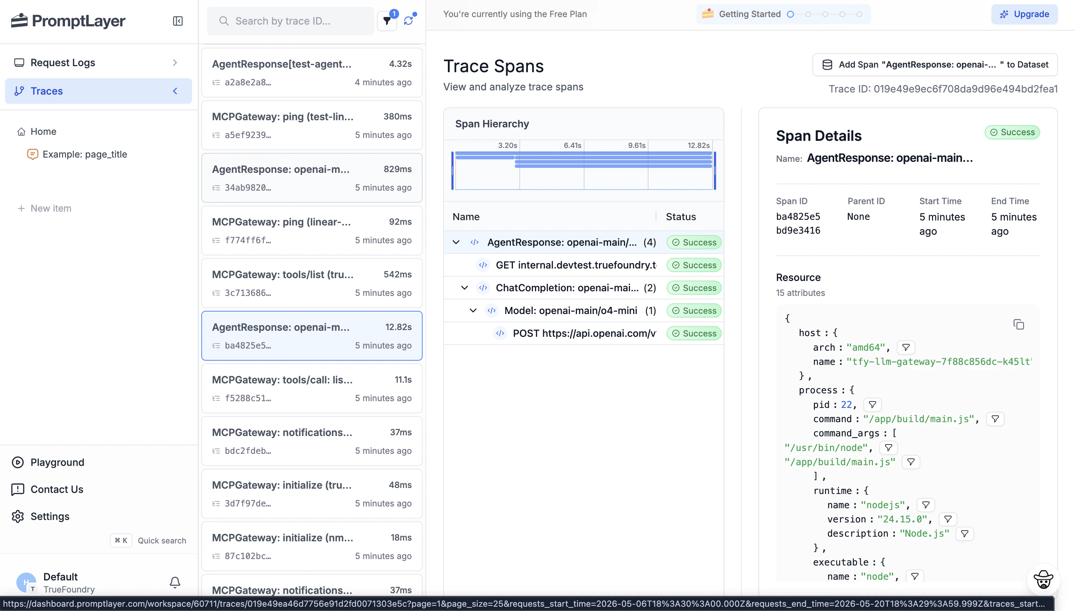Click the Upgrade button
The width and height of the screenshot is (1075, 611).
[x=1024, y=14]
